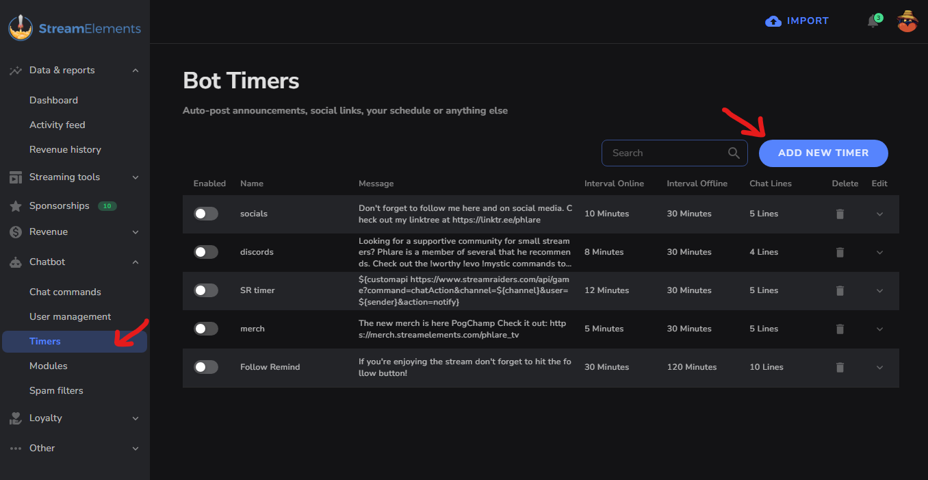This screenshot has width=928, height=480.
Task: Click the Streaming tools icon
Action: (x=15, y=177)
